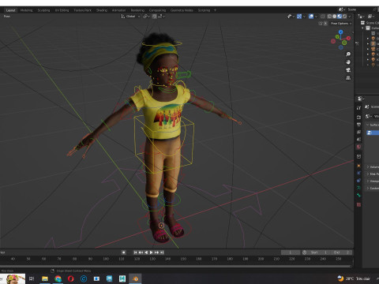Open the World properties tab
Viewport: 379px width, 284px height.
coord(358,147)
